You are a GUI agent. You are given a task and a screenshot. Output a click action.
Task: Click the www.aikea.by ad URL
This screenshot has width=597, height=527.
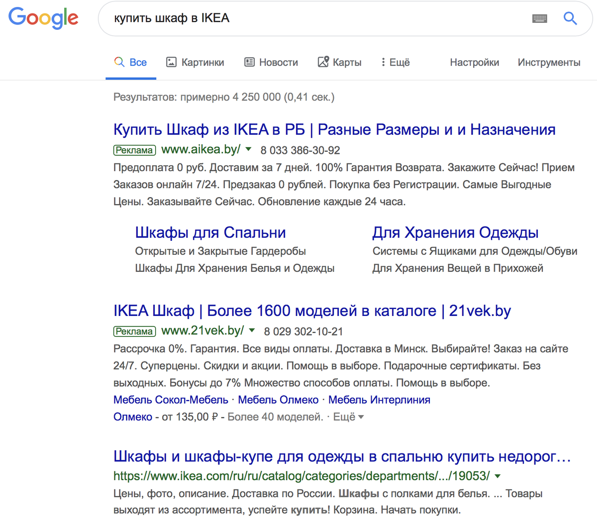[x=201, y=149]
